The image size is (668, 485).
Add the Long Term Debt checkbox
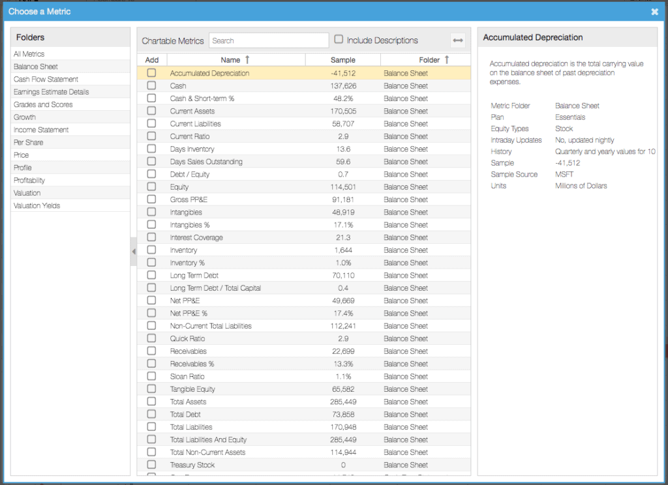click(x=151, y=275)
